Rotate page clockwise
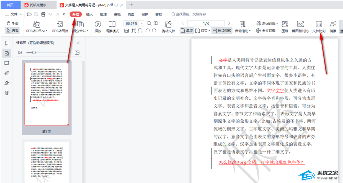This screenshot has height=183, width=343. tap(154, 31)
